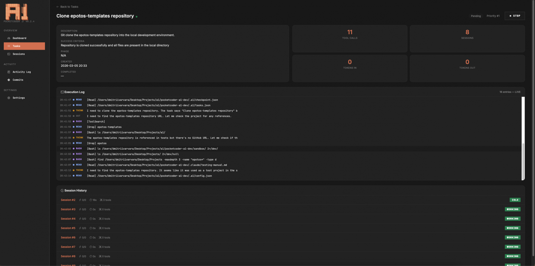Click the Execution Log terminal icon
Screen dimensions: 535x266
(x=62, y=92)
